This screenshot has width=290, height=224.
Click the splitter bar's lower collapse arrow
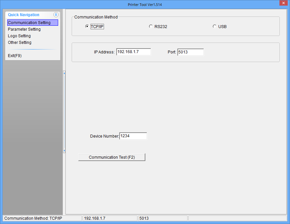(64, 150)
